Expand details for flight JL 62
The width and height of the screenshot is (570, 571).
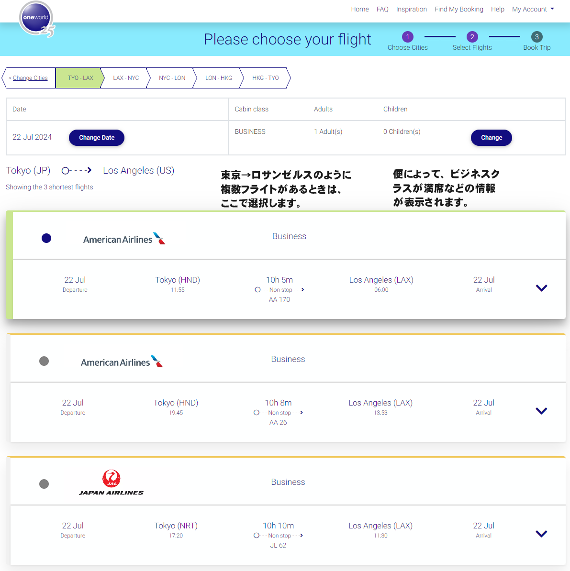542,534
